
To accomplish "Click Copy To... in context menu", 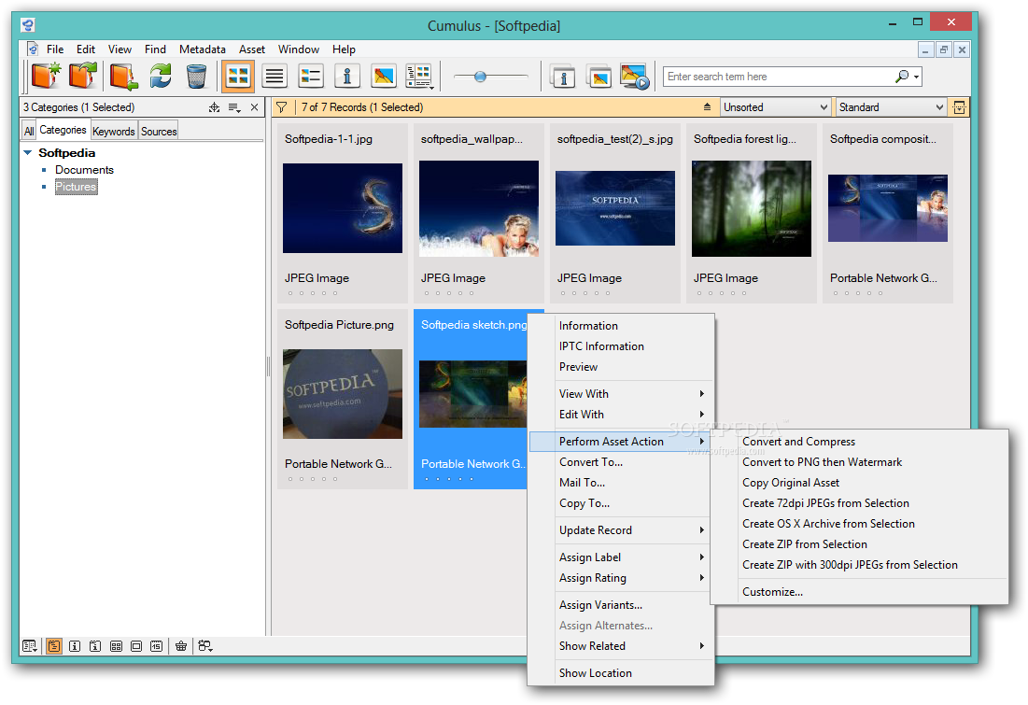I will coord(621,503).
